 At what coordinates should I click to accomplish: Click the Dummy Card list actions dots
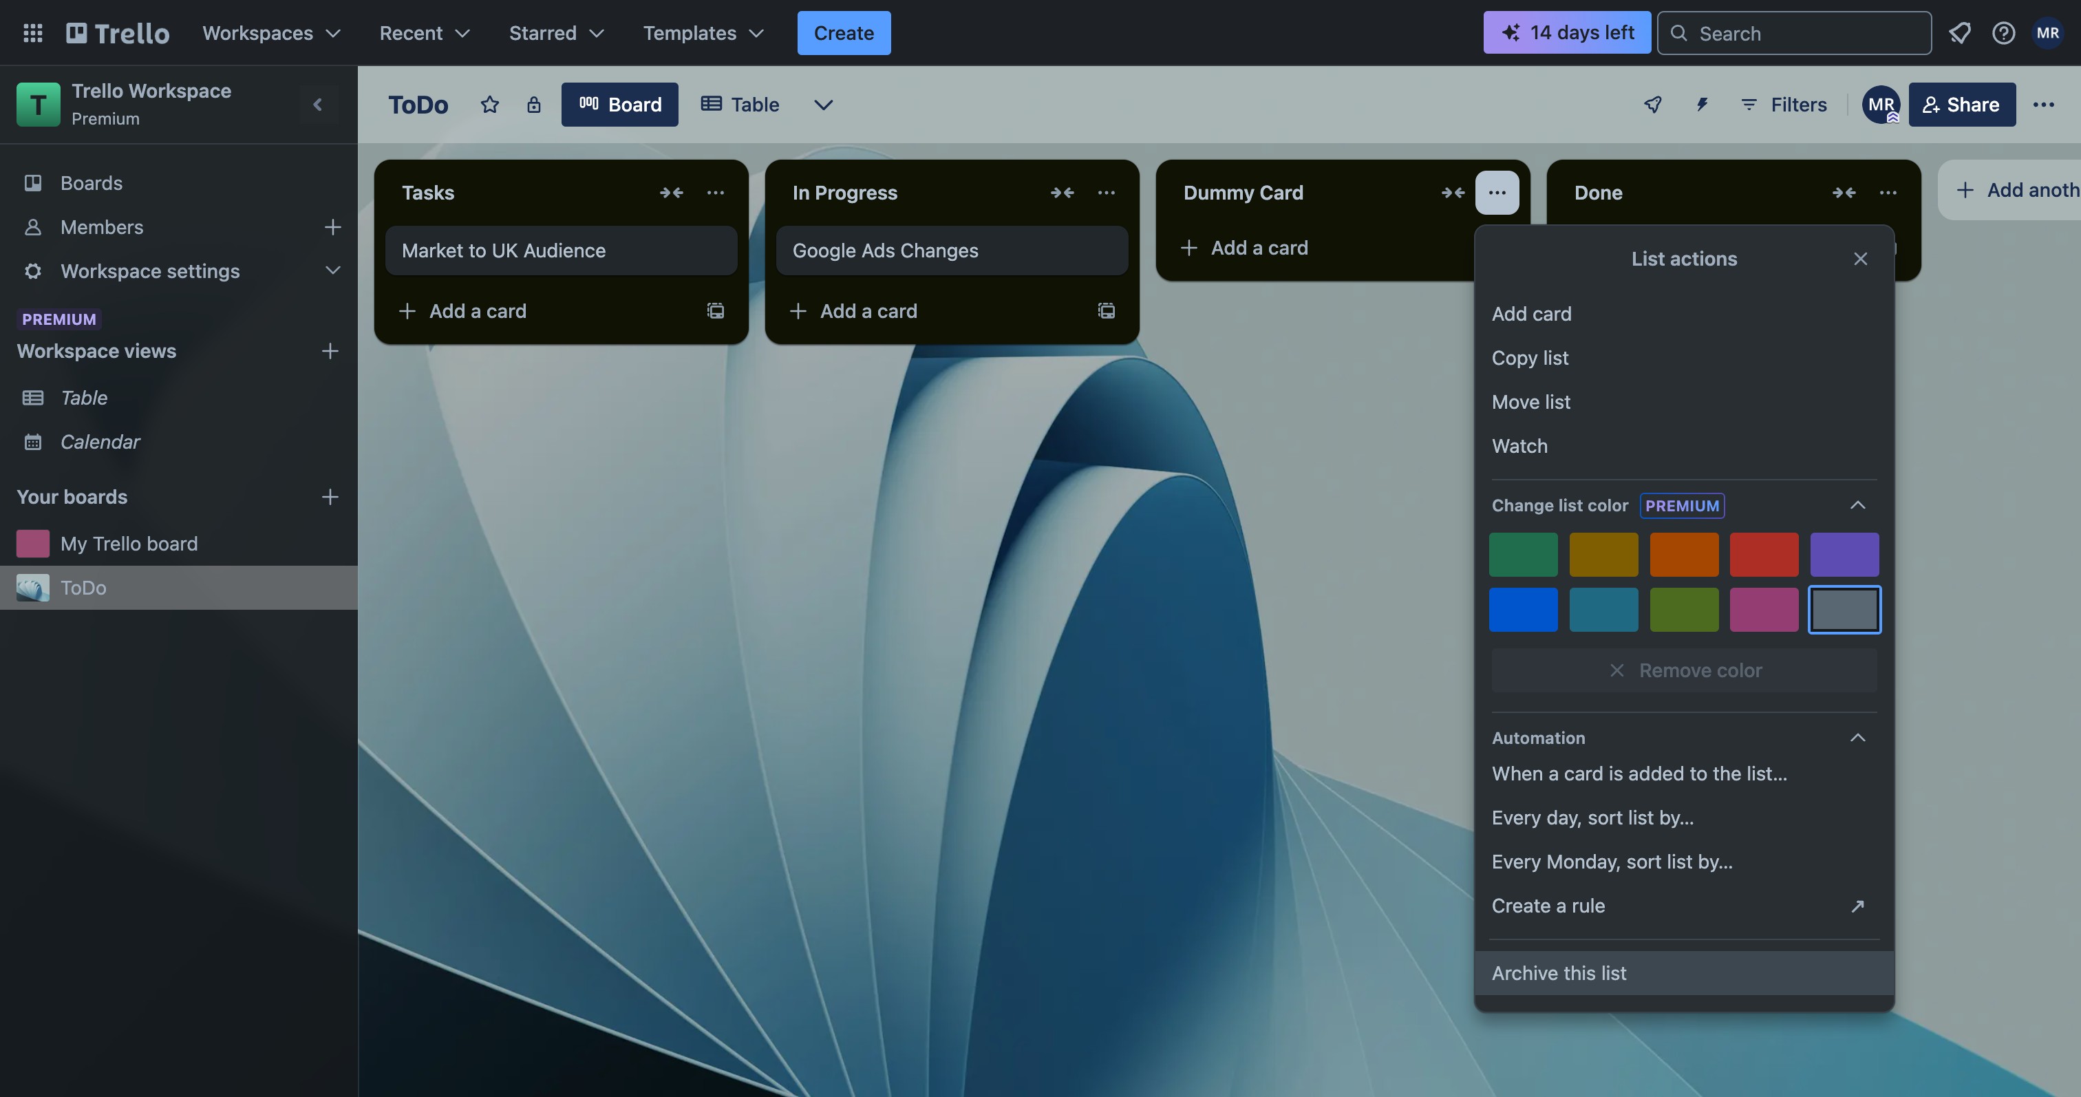[x=1497, y=192]
